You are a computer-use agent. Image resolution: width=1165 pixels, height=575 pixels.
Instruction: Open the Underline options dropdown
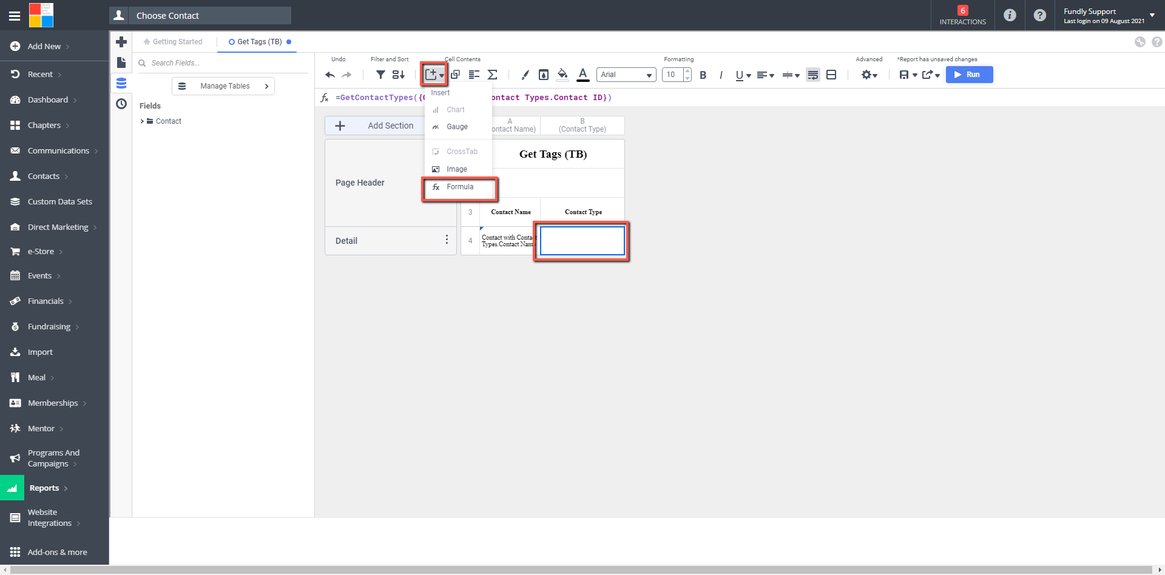[x=743, y=75]
